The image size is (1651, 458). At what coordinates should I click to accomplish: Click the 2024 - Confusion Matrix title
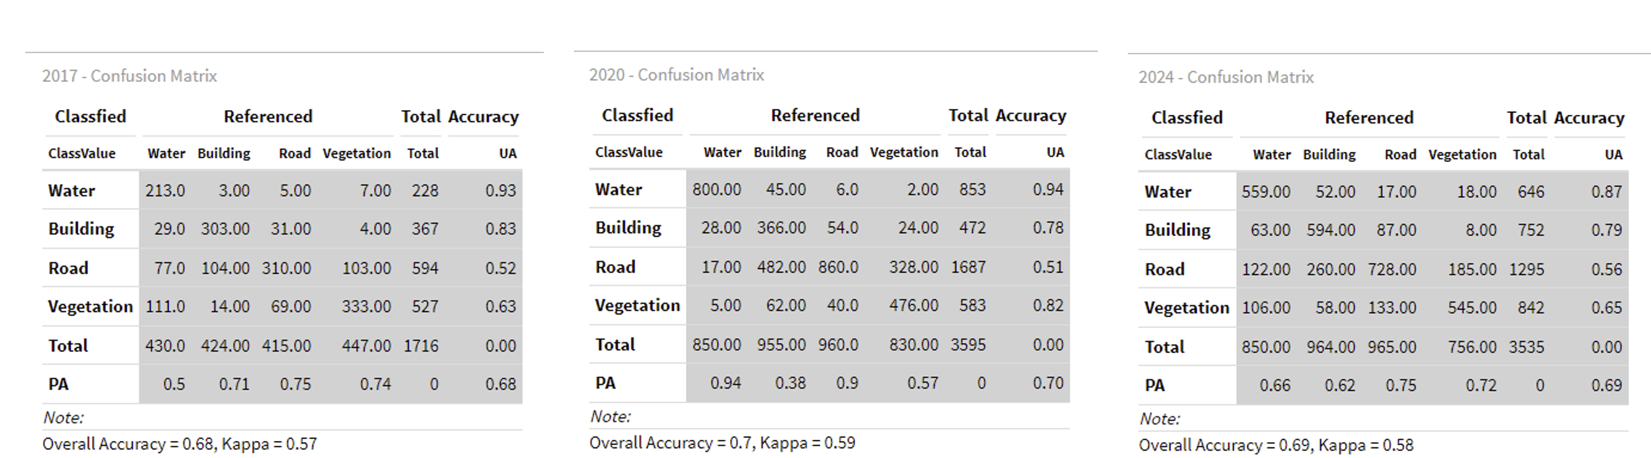pos(1226,78)
